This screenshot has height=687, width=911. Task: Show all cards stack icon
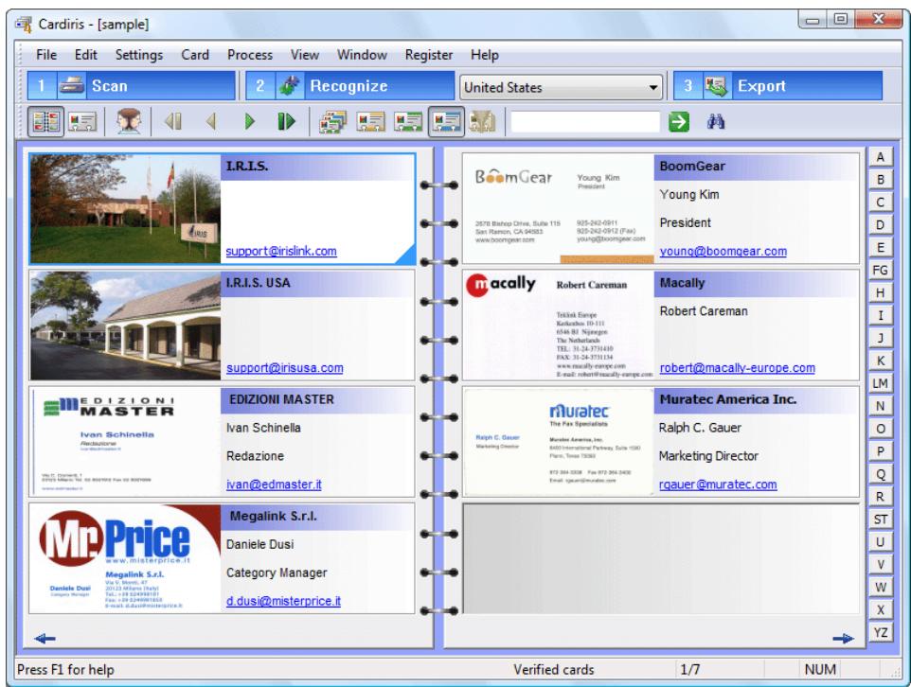click(x=333, y=121)
